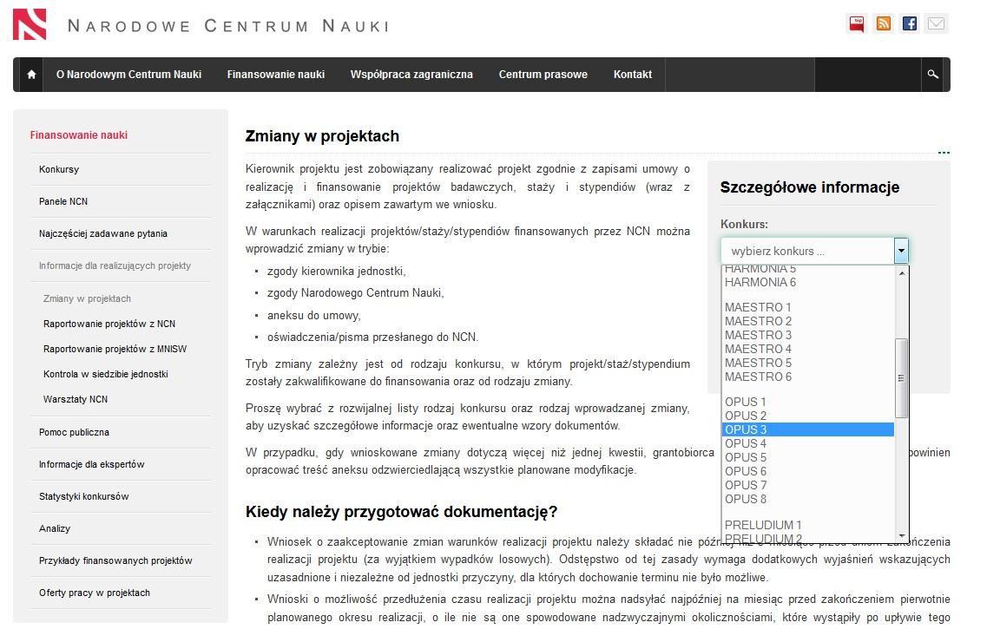The image size is (1000, 629).
Task: Open Kontrola w siedzibie jednostki
Action: tap(105, 374)
